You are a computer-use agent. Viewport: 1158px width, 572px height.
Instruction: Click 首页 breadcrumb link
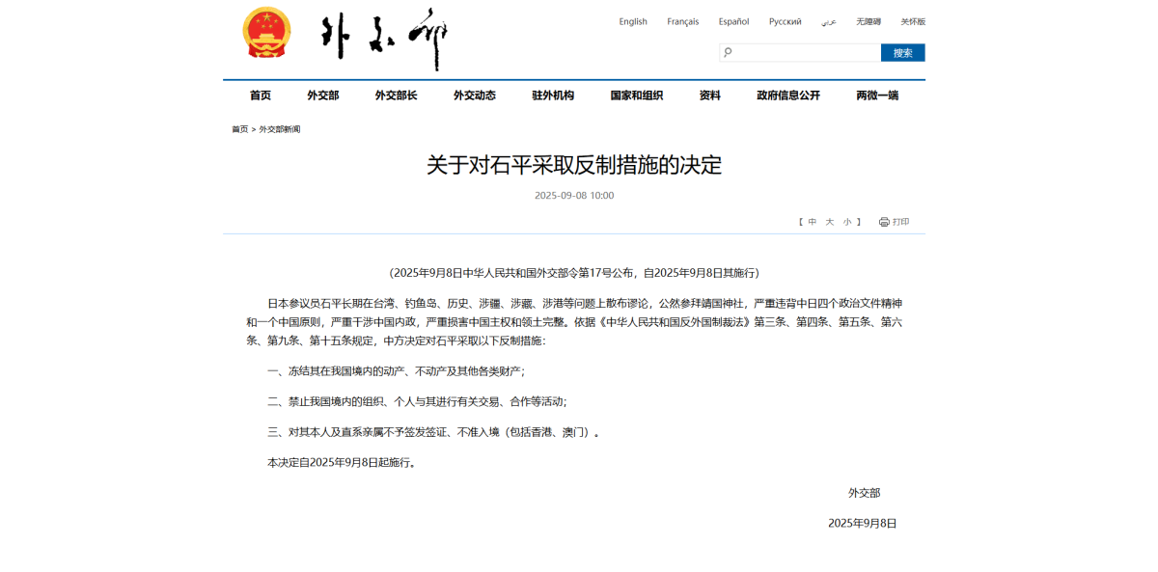pos(239,129)
